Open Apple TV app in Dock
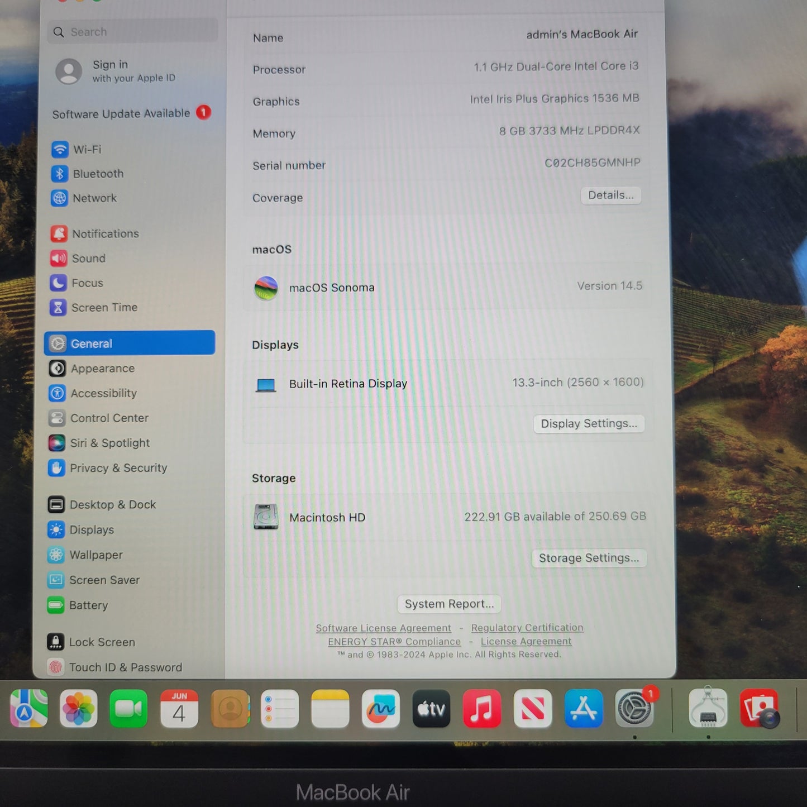Viewport: 807px width, 807px height. point(431,708)
